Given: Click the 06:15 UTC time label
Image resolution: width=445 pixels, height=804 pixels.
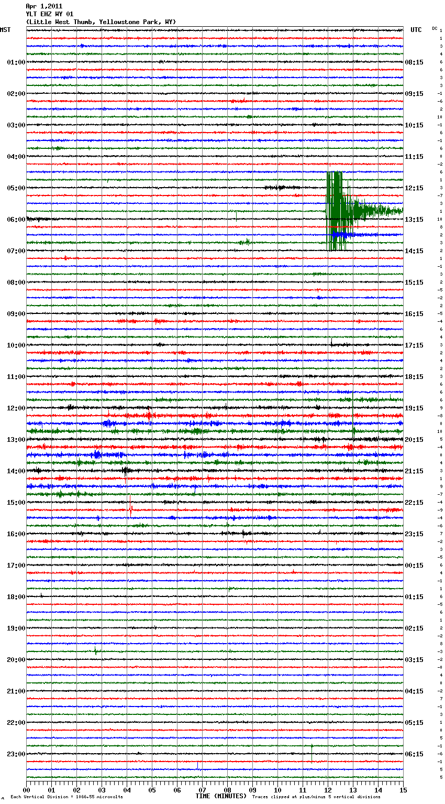Looking at the screenshot, I should click(414, 754).
